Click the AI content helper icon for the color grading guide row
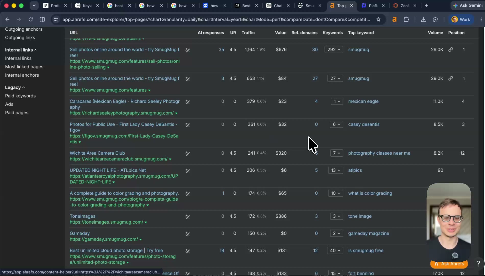The height and width of the screenshot is (276, 485). click(187, 194)
